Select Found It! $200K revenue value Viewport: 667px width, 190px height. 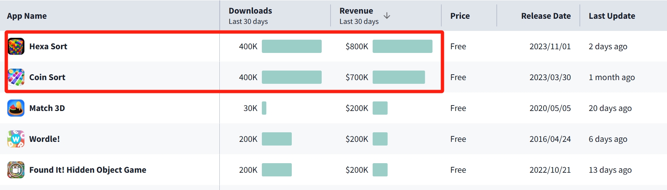click(x=357, y=170)
